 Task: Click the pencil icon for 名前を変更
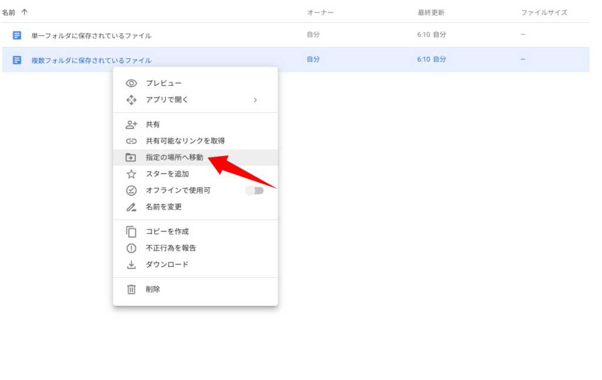[131, 207]
